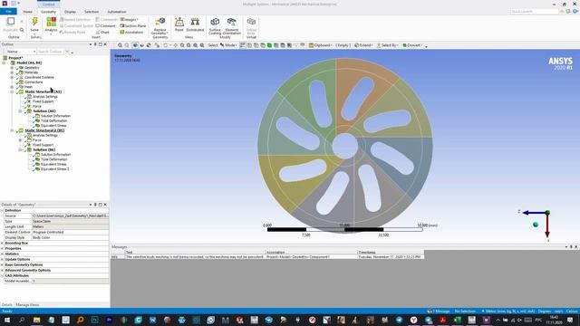Click the Search Outline field
The width and height of the screenshot is (580, 326).
(51, 52)
